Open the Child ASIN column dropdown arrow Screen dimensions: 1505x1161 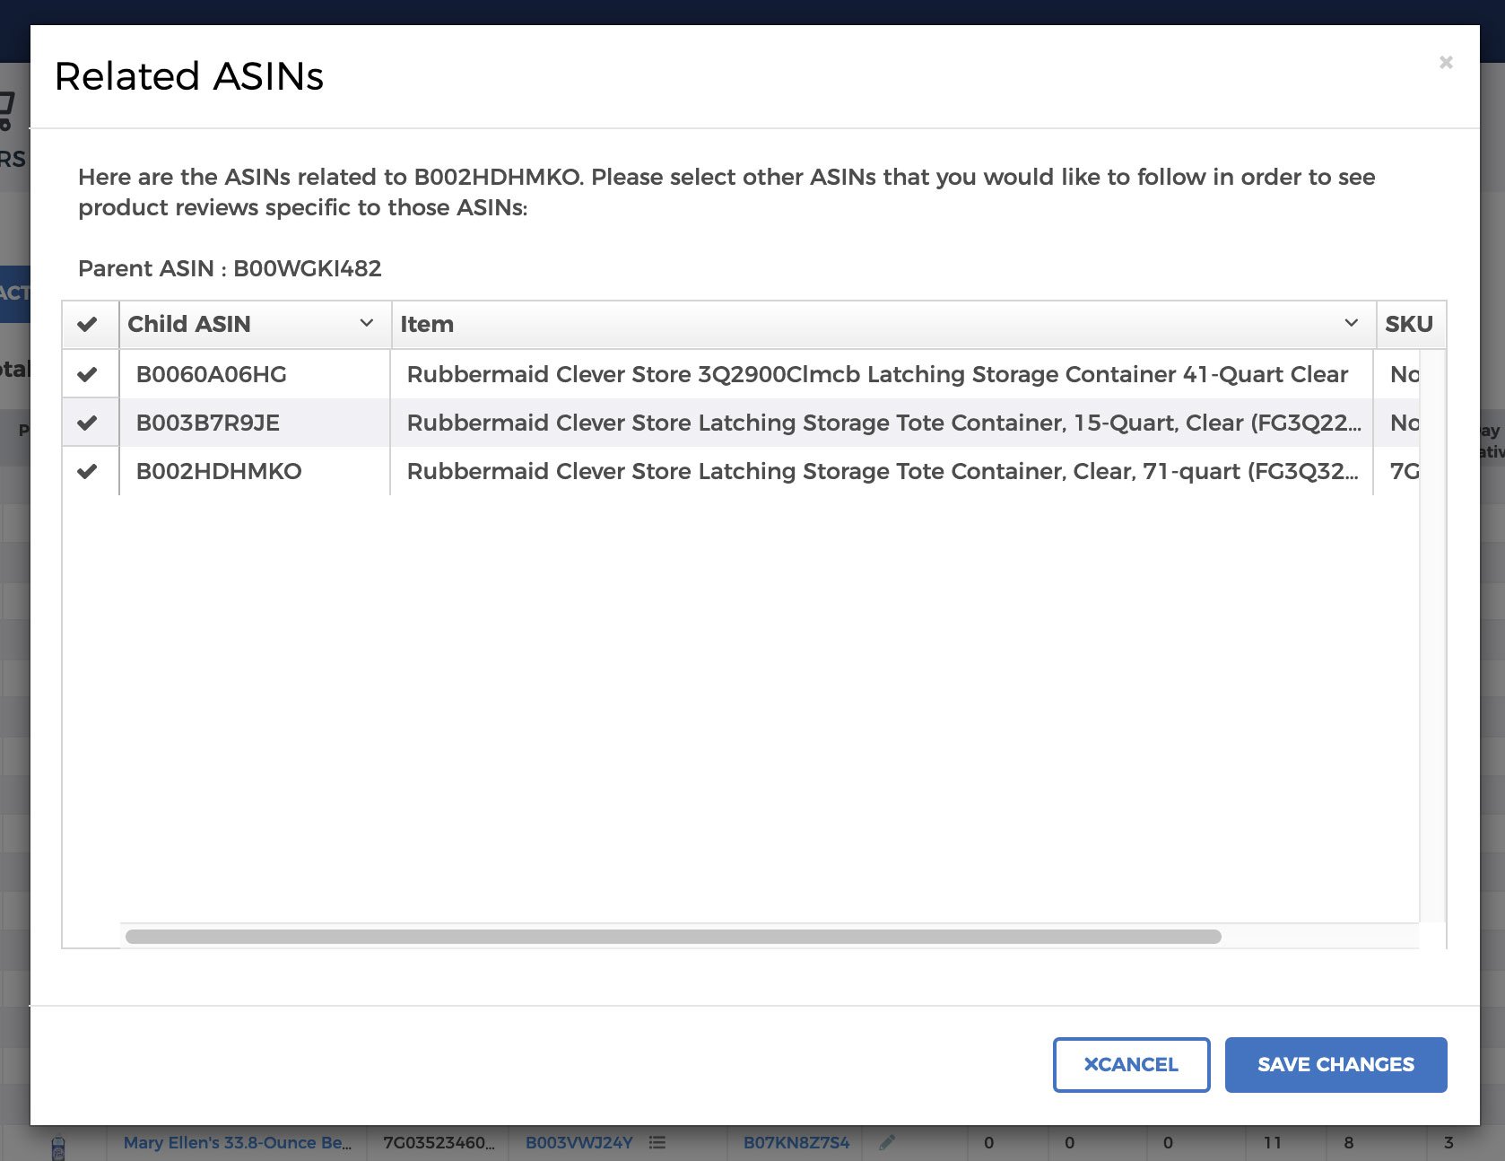tap(366, 323)
